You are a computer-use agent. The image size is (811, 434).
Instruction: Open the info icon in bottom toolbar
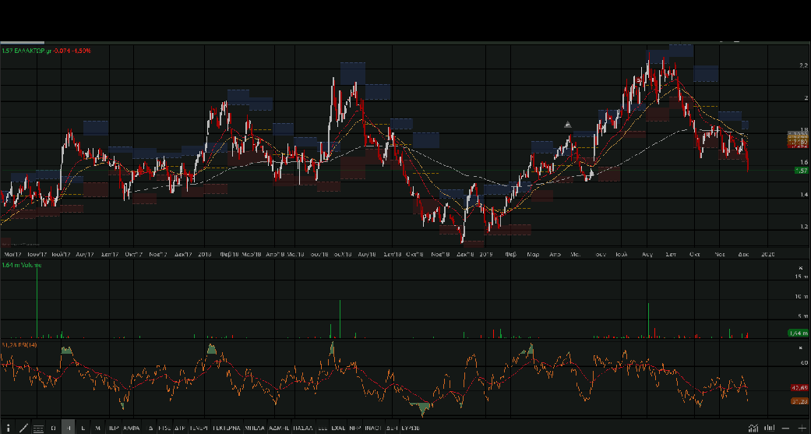(x=8, y=428)
